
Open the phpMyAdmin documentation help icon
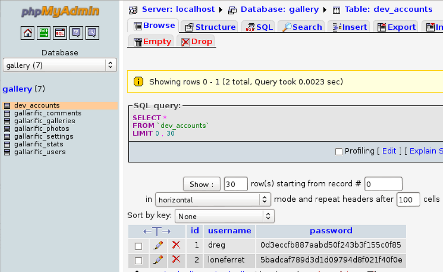click(76, 33)
